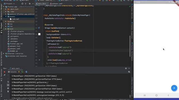Clear console with the trash icon
This screenshot has height=100, width=179.
point(8,91)
